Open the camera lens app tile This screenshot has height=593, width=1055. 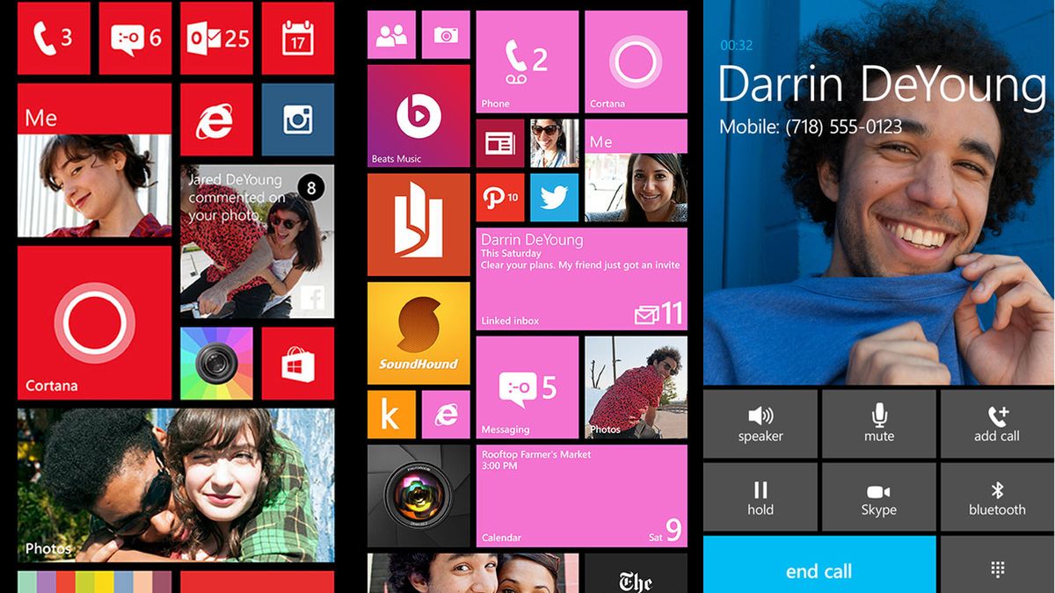418,495
